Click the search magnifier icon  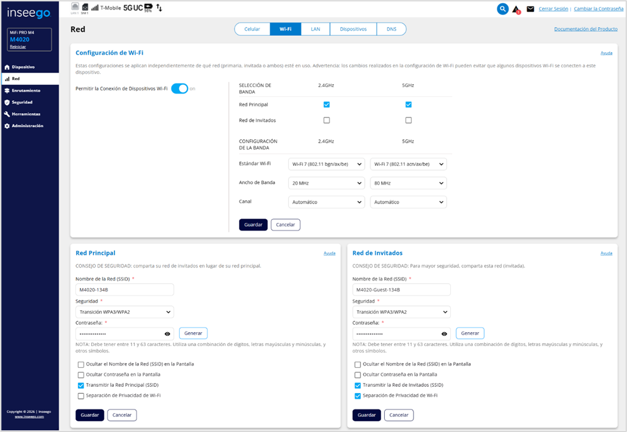click(x=502, y=9)
